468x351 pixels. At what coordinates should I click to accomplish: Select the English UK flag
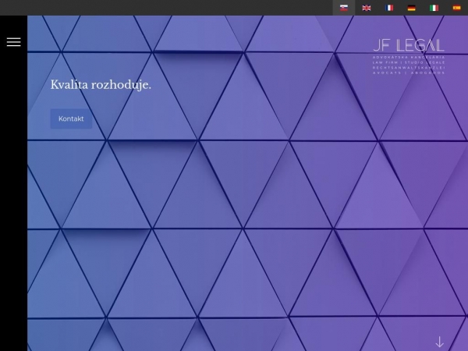367,8
